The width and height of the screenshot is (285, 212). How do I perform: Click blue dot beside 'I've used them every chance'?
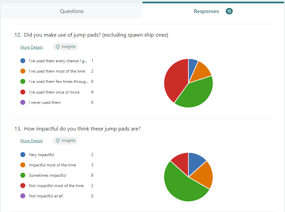[23, 61]
